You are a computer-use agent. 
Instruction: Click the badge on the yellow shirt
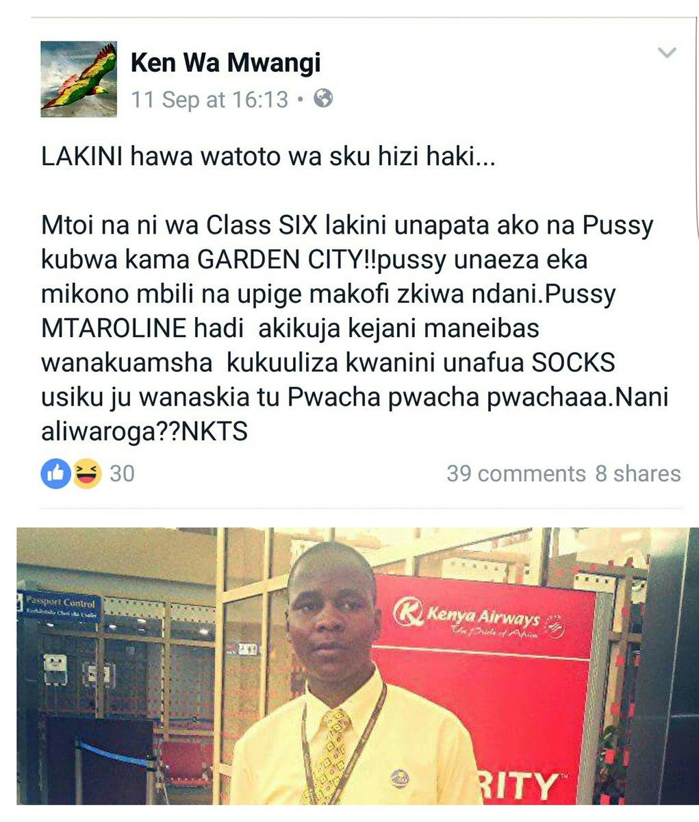[x=400, y=779]
